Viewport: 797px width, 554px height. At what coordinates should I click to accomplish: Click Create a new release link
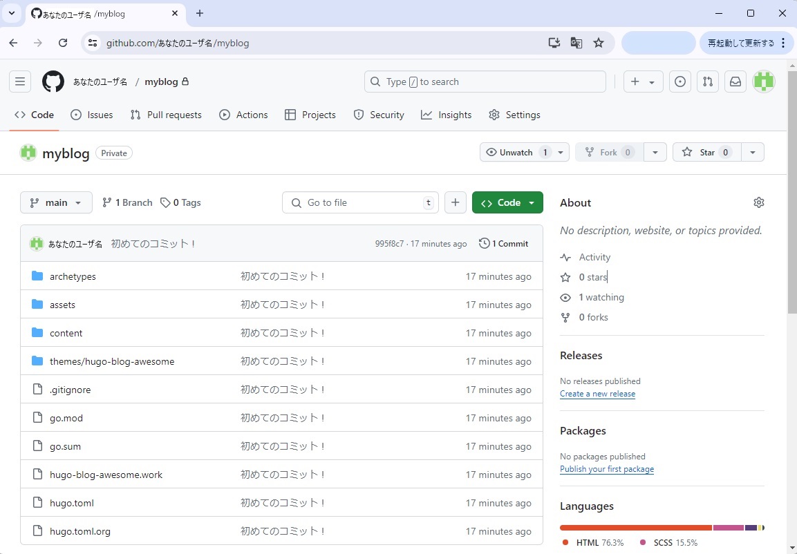(597, 394)
